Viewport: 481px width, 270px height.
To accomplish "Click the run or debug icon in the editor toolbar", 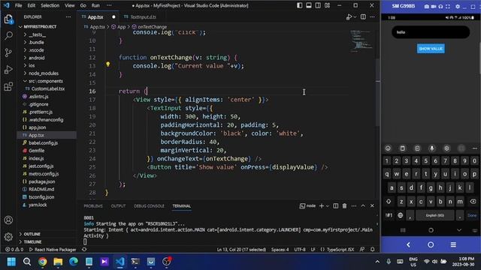I will pyautogui.click(x=349, y=16).
